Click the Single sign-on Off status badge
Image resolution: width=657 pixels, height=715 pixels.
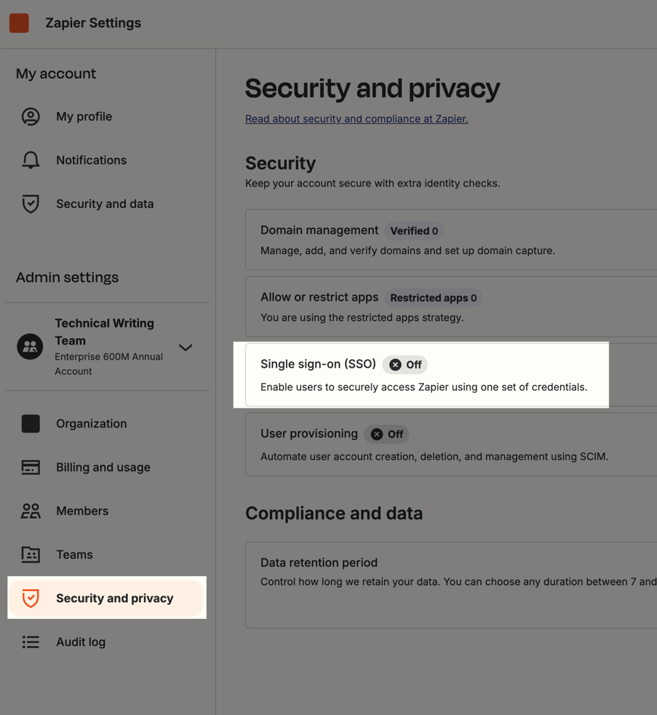(x=405, y=365)
